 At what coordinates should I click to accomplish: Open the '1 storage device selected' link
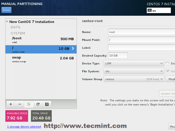[24, 127]
